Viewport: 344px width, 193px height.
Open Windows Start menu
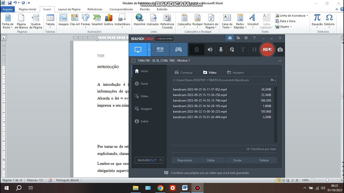pyautogui.click(x=6, y=188)
